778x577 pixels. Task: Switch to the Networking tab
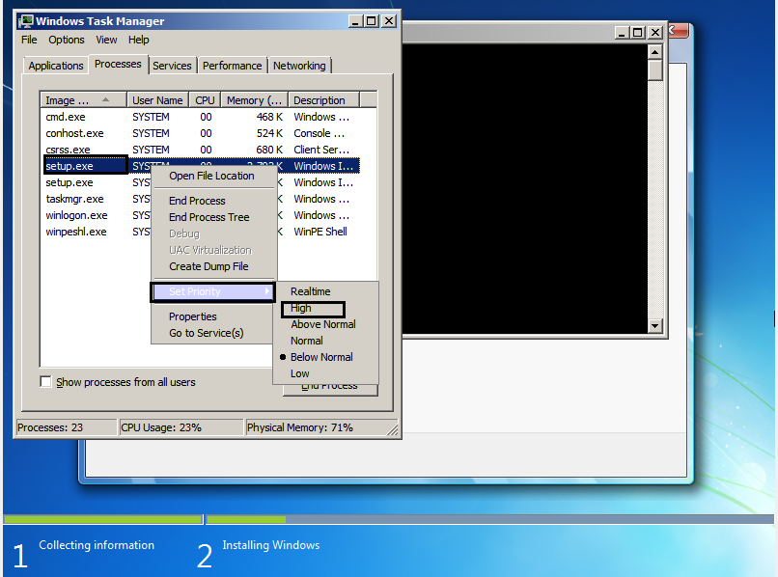click(x=299, y=66)
